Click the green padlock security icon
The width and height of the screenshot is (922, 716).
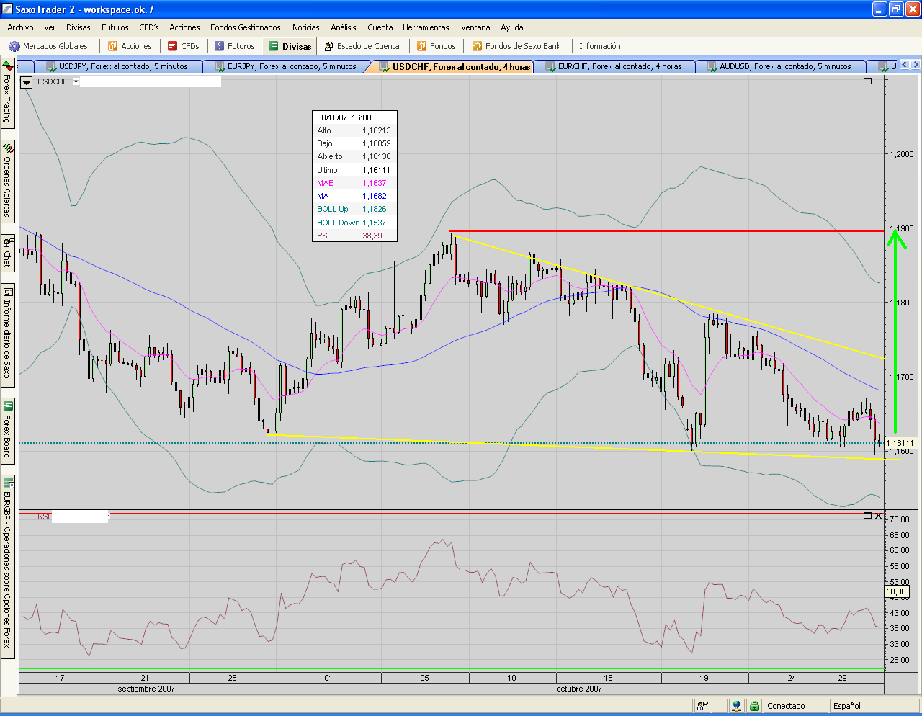point(753,706)
